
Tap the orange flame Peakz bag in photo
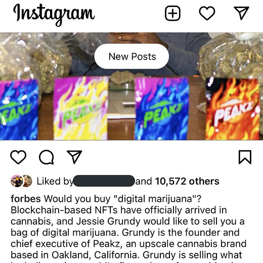pos(233,109)
